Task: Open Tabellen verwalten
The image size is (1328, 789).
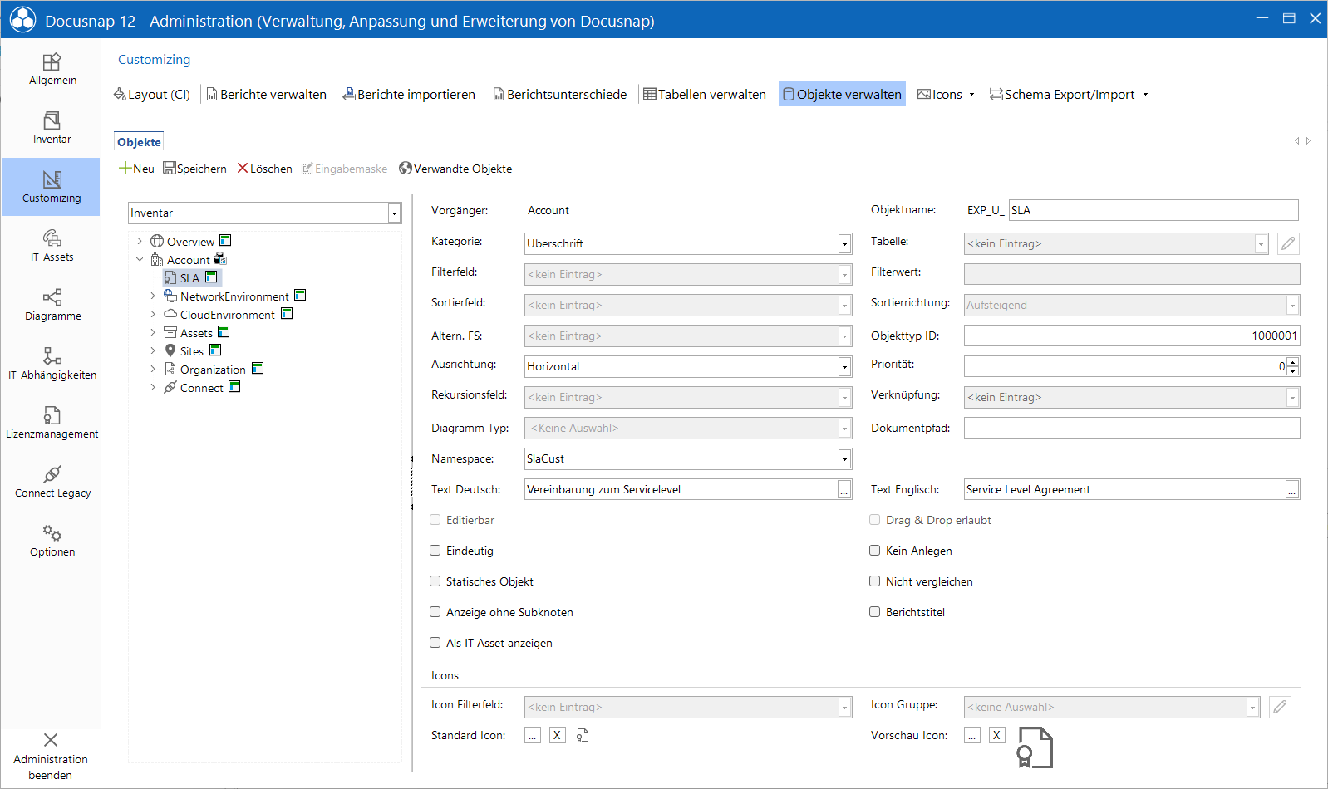Action: [705, 95]
